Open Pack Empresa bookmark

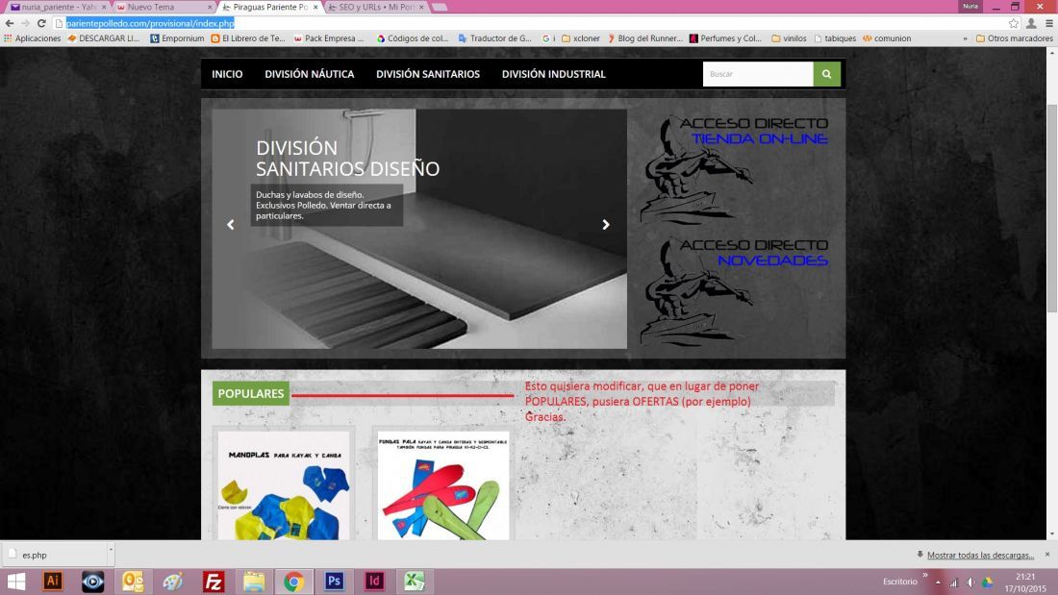click(329, 38)
